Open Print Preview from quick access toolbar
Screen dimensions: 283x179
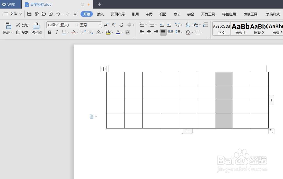[51, 14]
